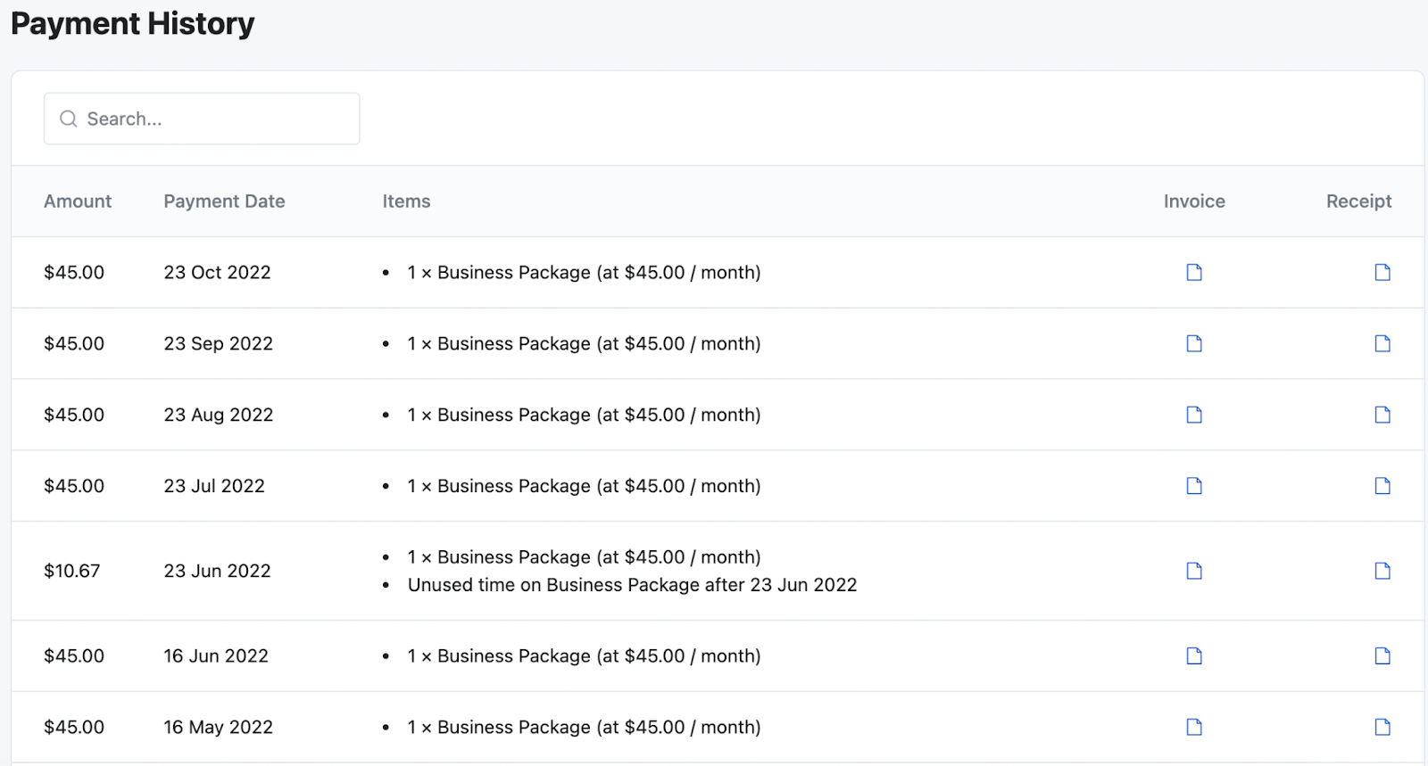Click the Search payment history field
This screenshot has width=1428, height=766.
click(x=214, y=119)
